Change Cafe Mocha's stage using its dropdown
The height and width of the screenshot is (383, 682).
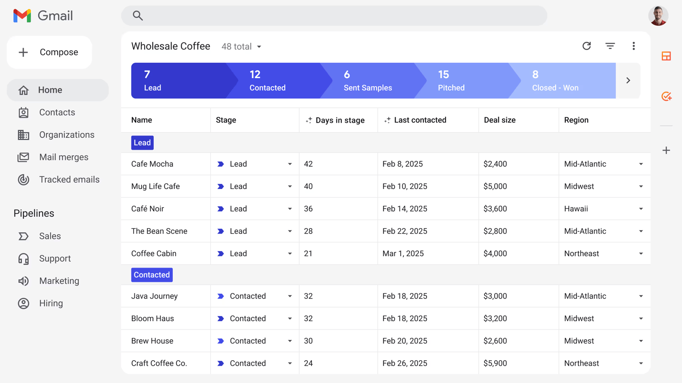coord(290,164)
